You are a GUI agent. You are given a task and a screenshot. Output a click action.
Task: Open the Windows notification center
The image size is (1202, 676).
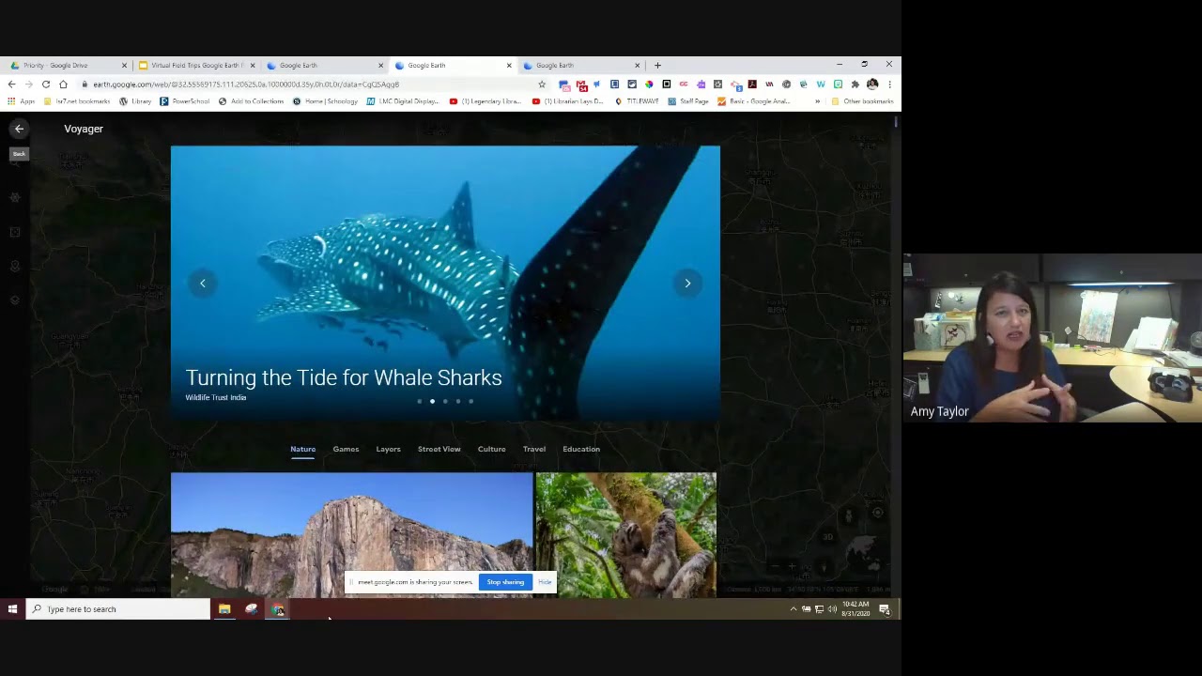pyautogui.click(x=885, y=609)
